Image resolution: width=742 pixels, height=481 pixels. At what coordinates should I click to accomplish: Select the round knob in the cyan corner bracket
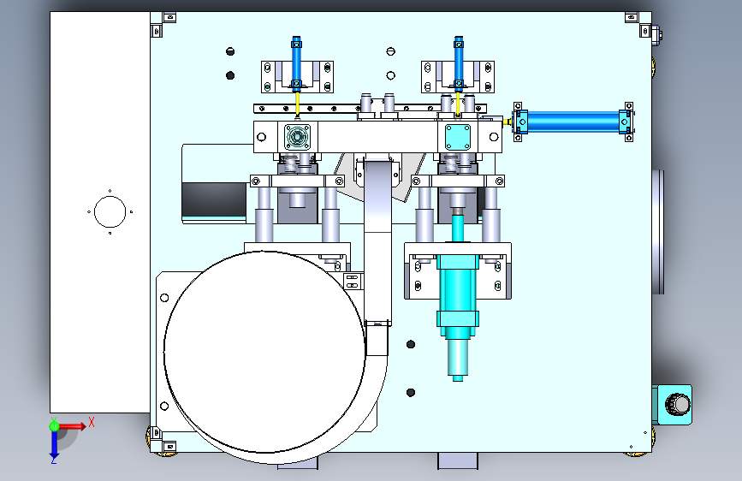pyautogui.click(x=677, y=405)
